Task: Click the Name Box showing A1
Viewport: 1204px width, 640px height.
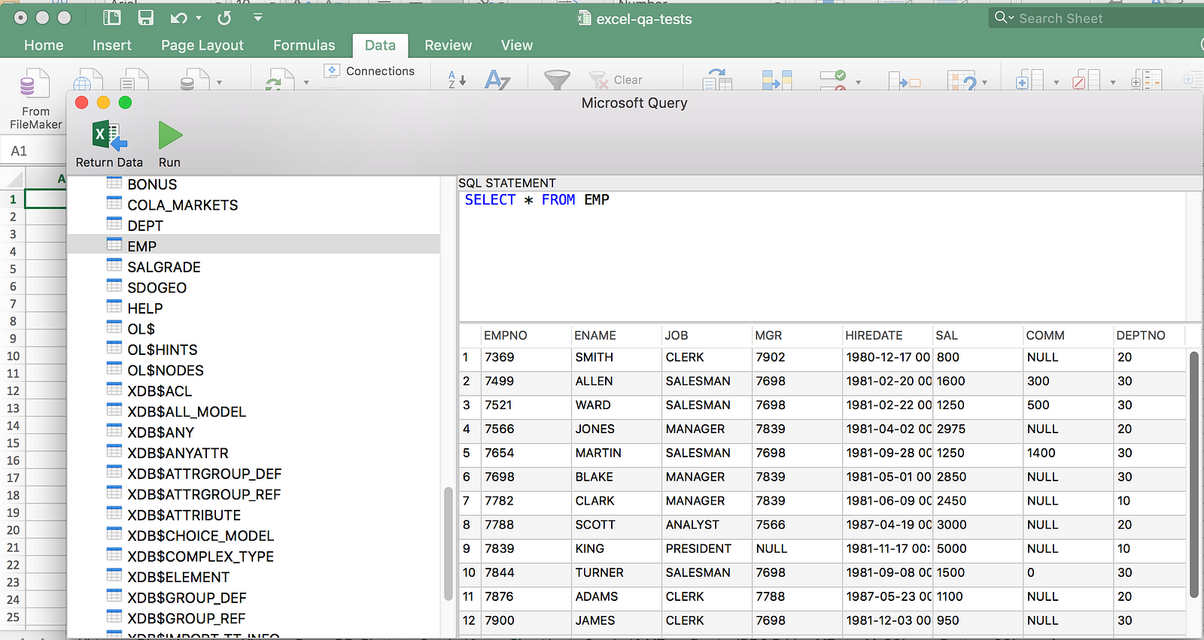Action: click(x=35, y=150)
